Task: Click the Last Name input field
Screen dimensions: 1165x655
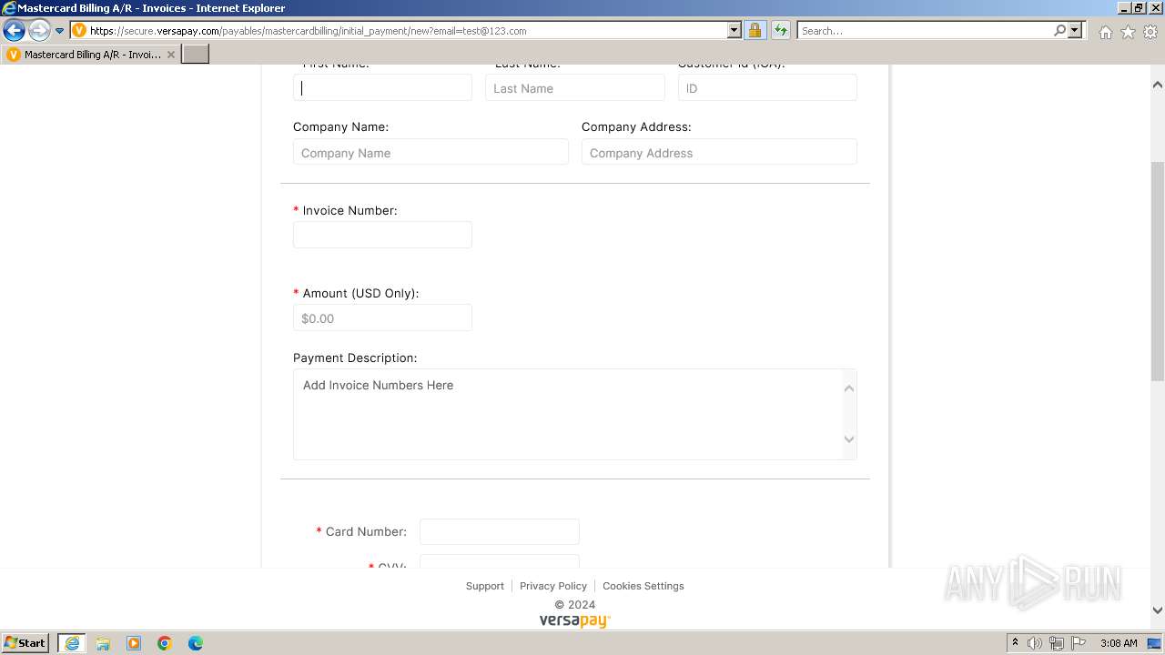Action: pos(575,88)
